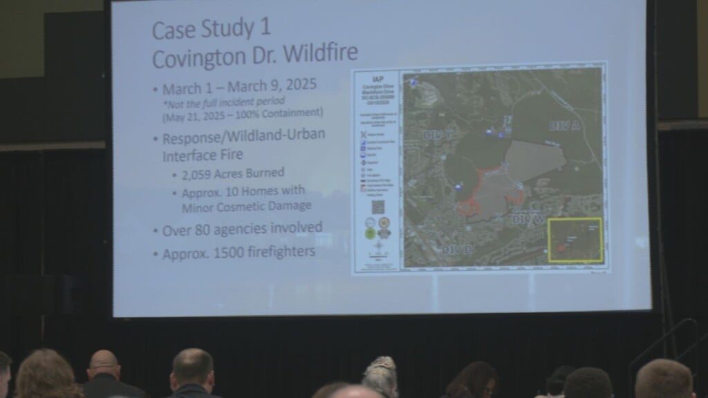Image resolution: width=708 pixels, height=398 pixels.
Task: Click the DIV W division label
Action: tap(529, 219)
